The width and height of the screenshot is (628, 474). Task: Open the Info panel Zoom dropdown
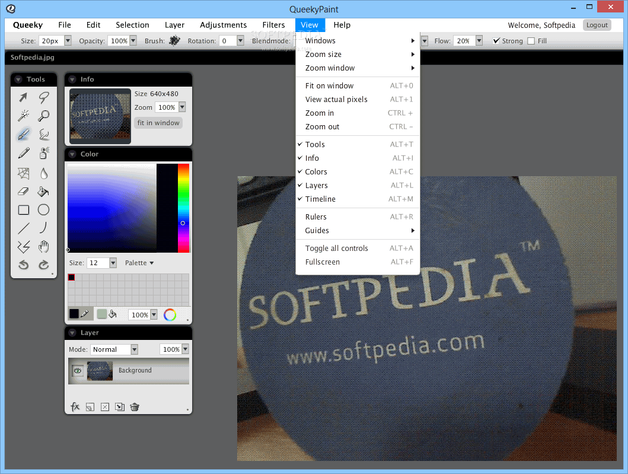[x=182, y=107]
